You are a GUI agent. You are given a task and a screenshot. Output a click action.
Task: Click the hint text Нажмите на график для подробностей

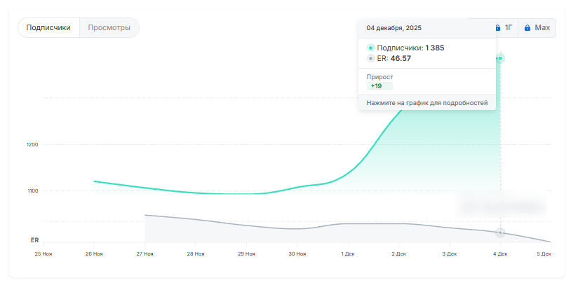pos(426,103)
